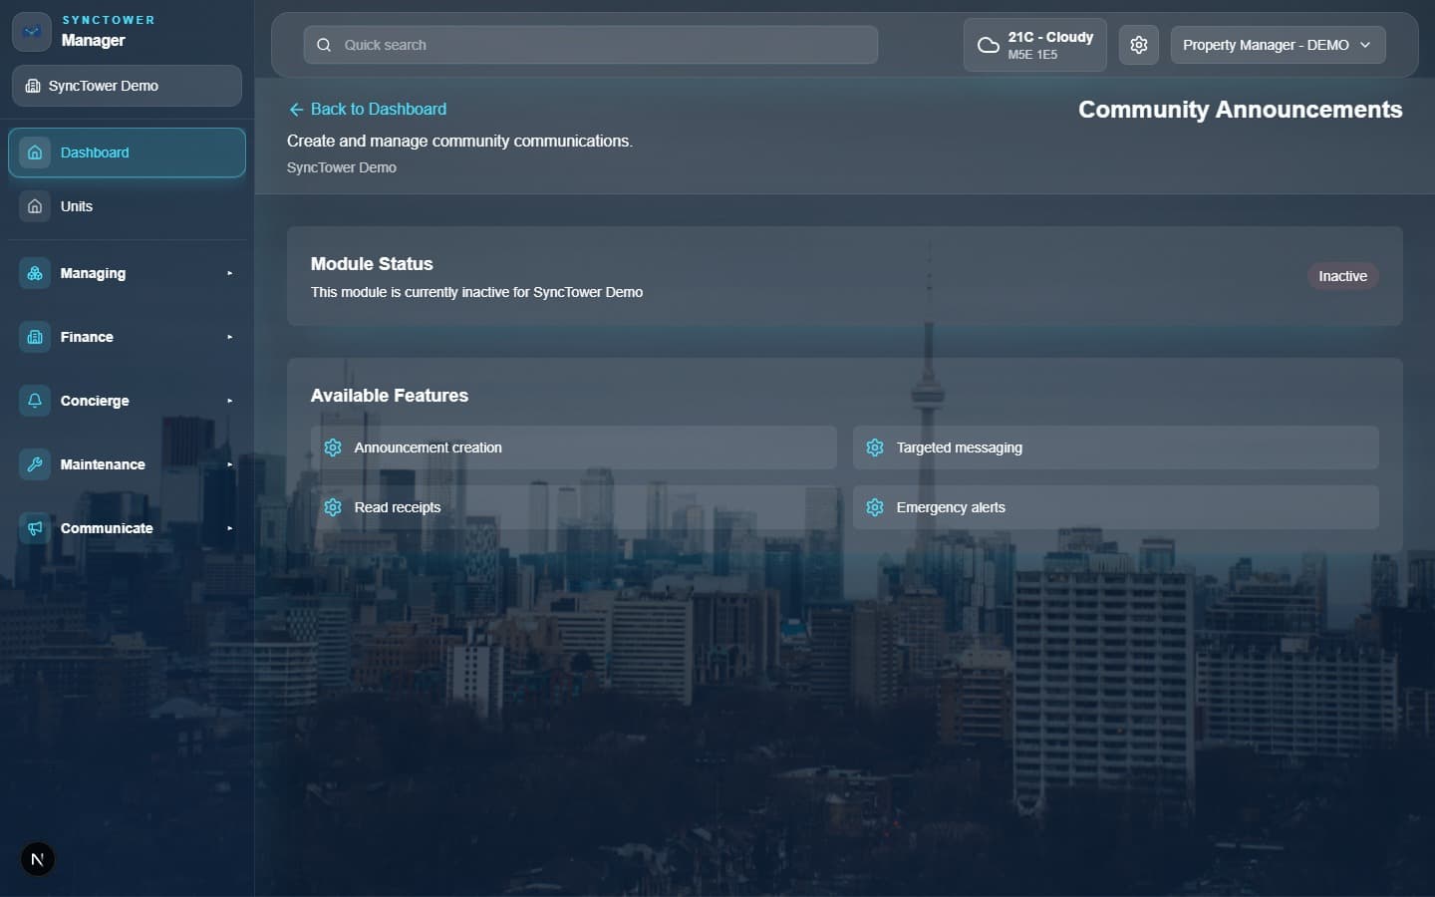Open the Announcement creation feature
Viewport: 1435px width, 897px height.
(x=574, y=448)
